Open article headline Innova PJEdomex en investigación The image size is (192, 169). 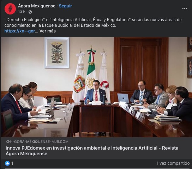pyautogui.click(x=92, y=151)
